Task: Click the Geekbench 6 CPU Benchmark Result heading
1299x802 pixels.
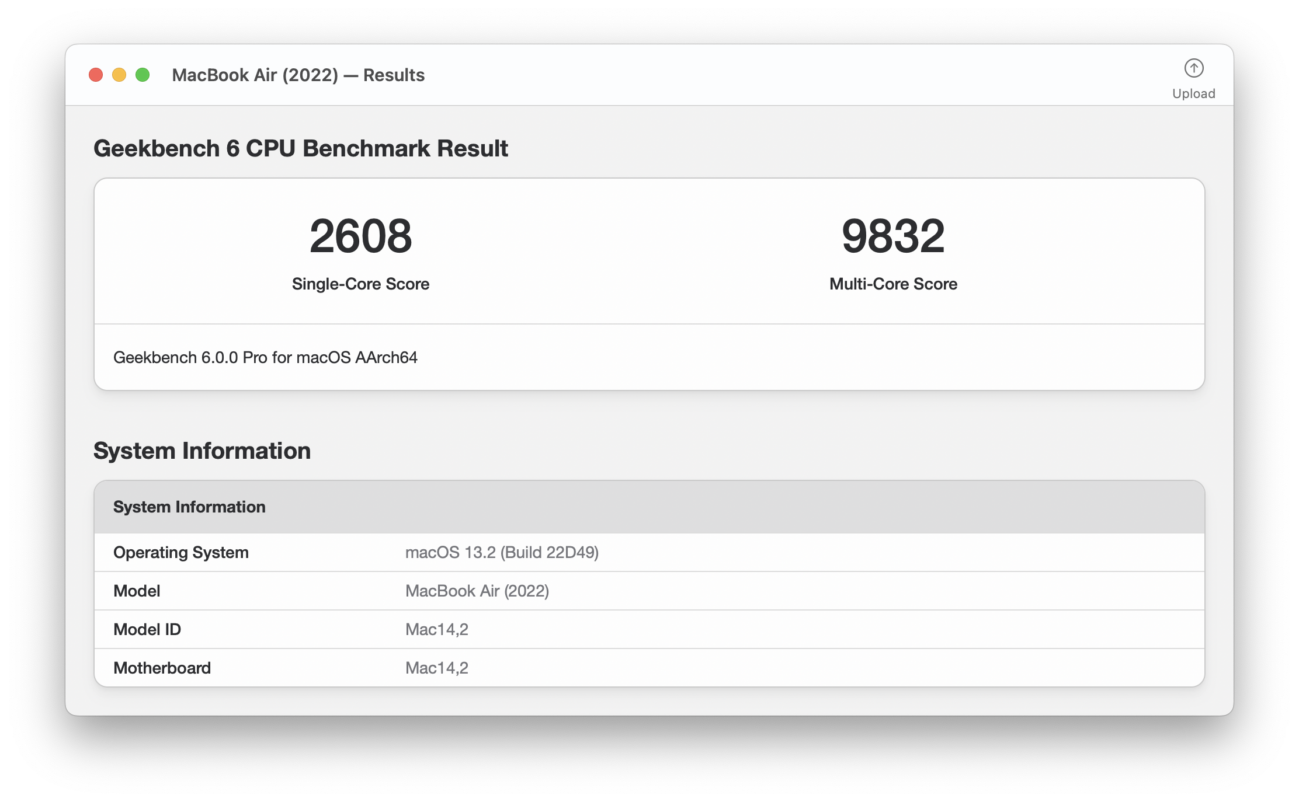Action: (301, 149)
